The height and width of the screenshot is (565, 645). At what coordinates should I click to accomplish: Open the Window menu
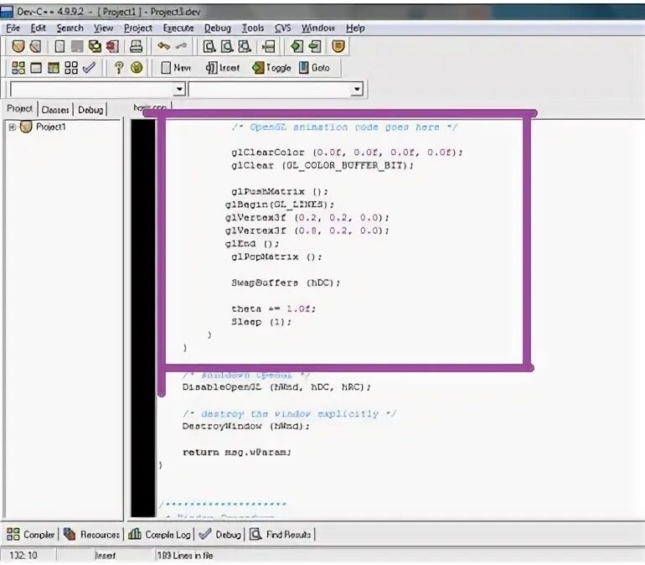[318, 28]
